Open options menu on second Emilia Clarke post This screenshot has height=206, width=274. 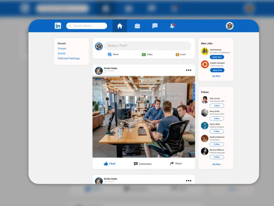pos(188,181)
